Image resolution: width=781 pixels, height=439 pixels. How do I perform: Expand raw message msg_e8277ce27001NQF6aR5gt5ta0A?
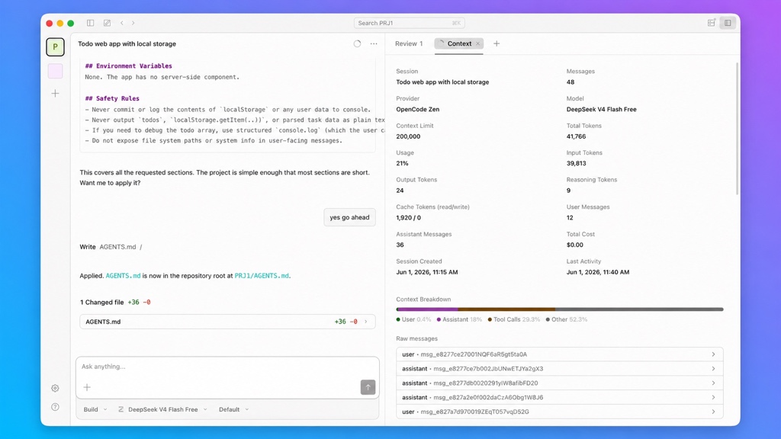559,354
